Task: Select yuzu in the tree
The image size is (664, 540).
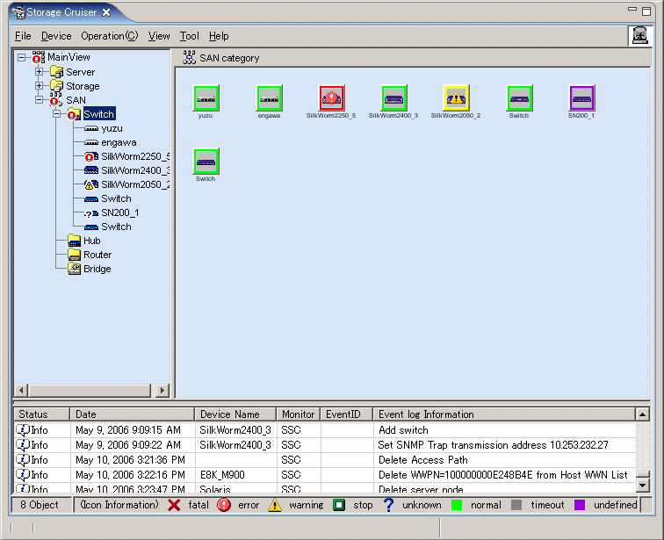Action: tap(112, 128)
